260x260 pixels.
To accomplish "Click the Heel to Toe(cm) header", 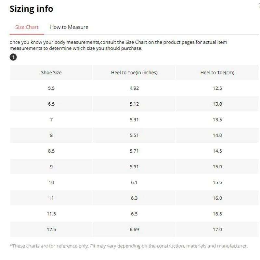I will (217, 72).
